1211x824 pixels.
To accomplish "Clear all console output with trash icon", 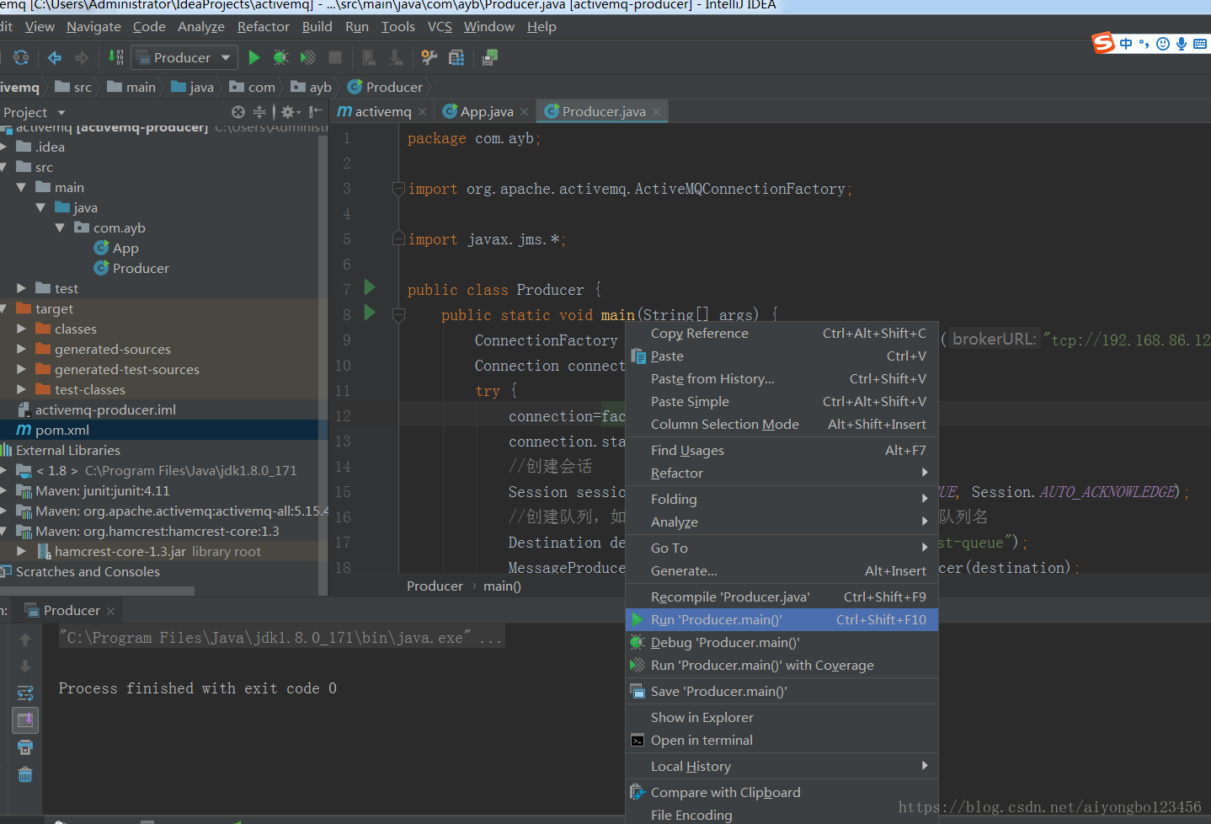I will click(25, 774).
